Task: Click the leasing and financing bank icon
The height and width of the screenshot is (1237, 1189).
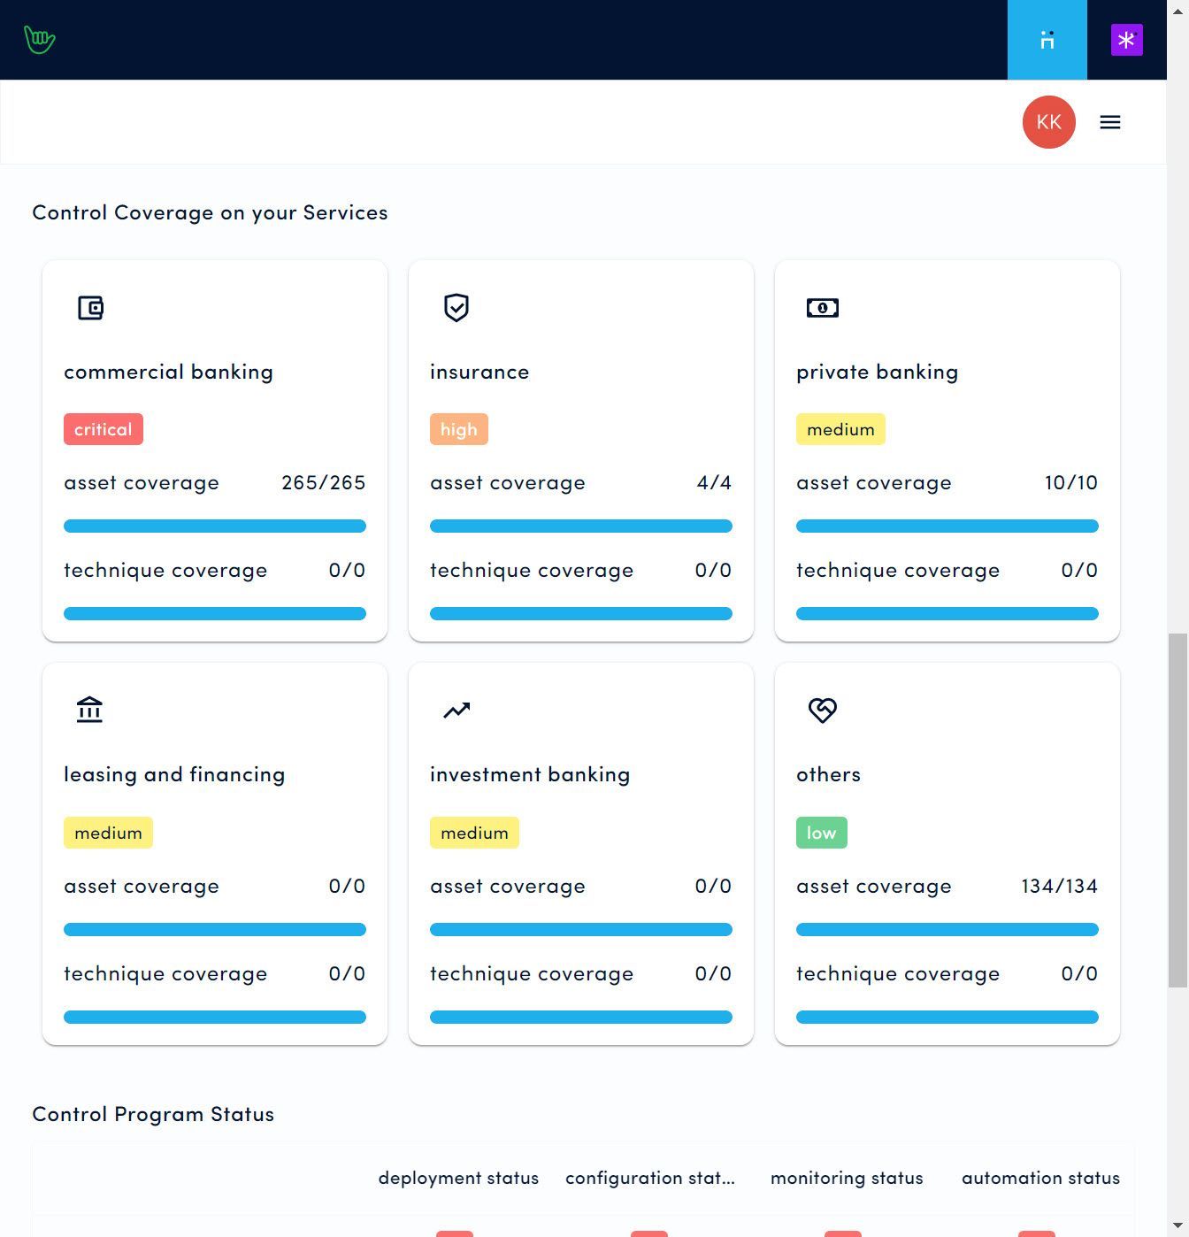Action: pos(89,710)
